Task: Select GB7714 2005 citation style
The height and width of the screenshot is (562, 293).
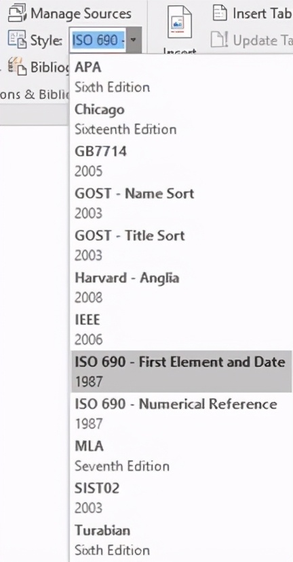Action: click(x=182, y=161)
